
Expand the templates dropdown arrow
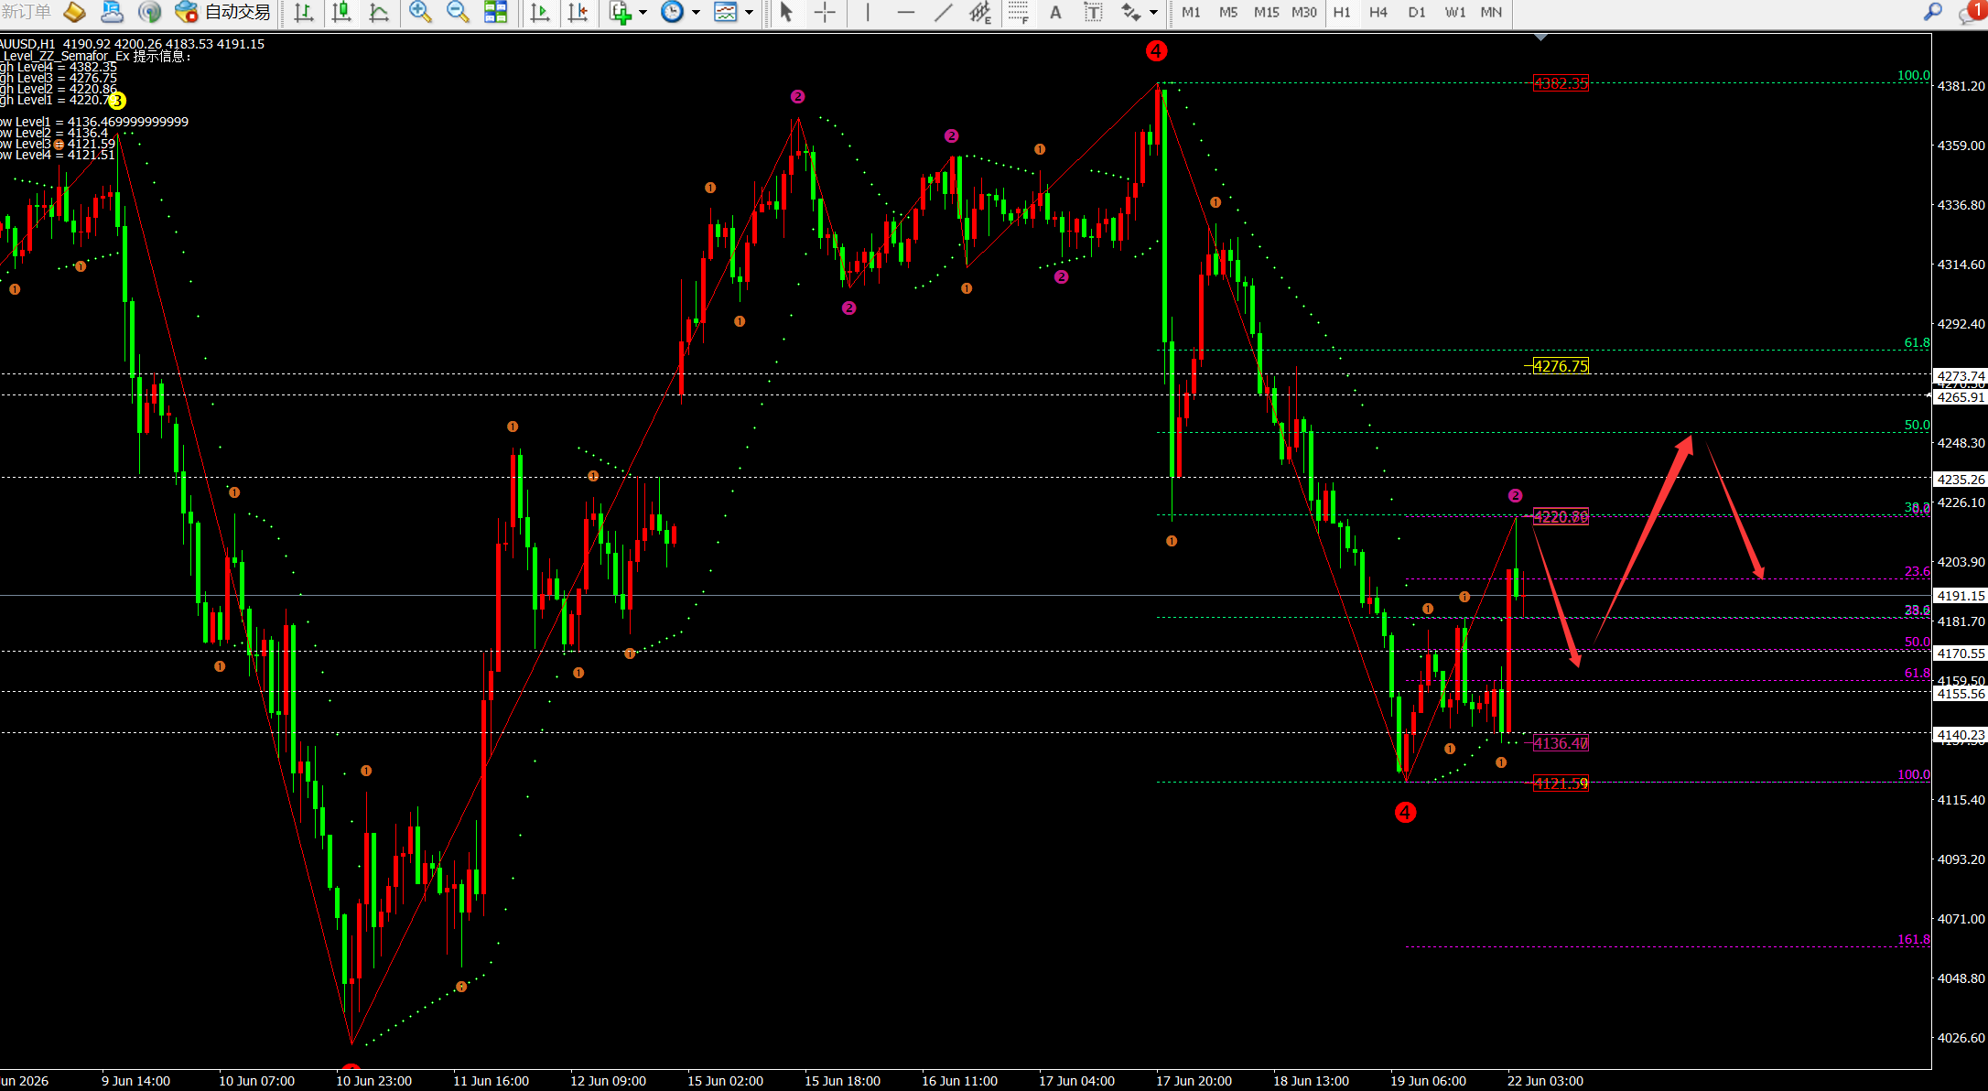coord(749,13)
